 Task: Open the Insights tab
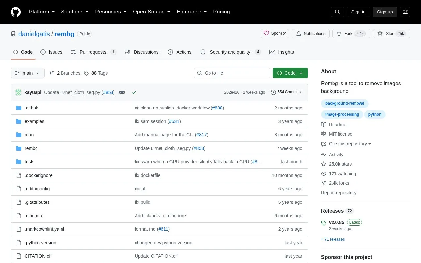pyautogui.click(x=282, y=52)
